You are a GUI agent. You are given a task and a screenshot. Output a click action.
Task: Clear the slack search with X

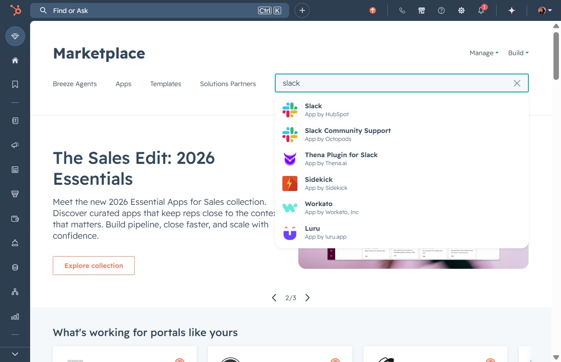coord(517,83)
